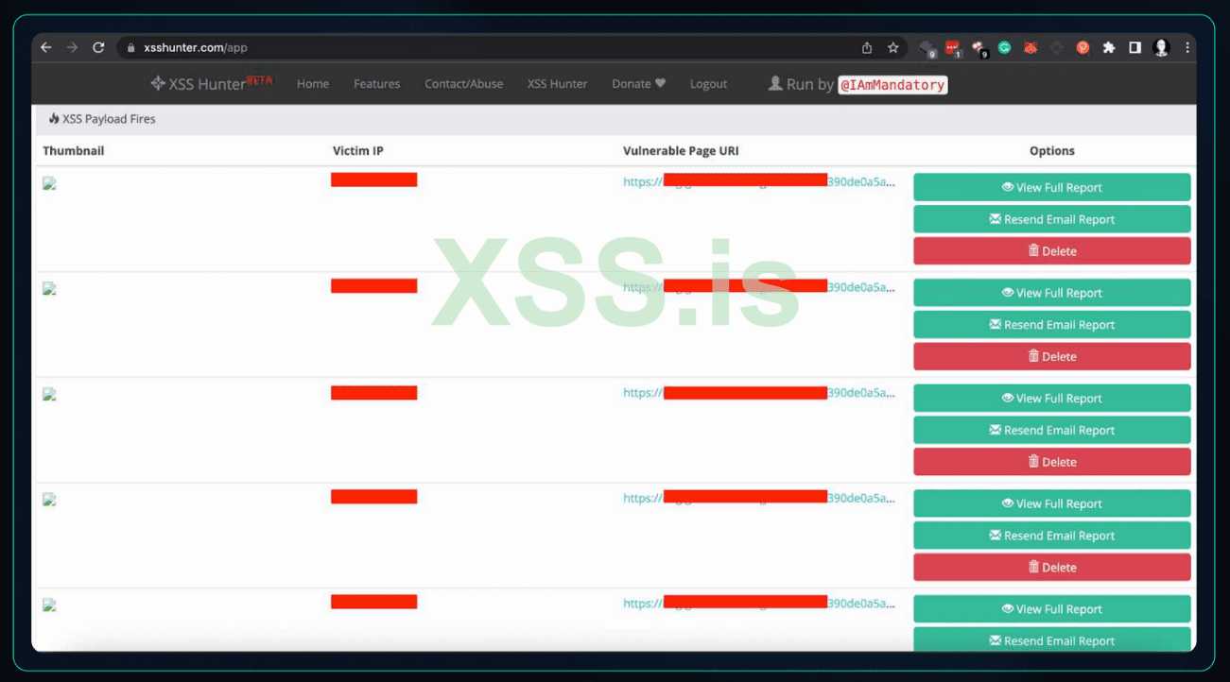Go back with the browser back arrow
Viewport: 1230px width, 682px height.
pos(45,47)
